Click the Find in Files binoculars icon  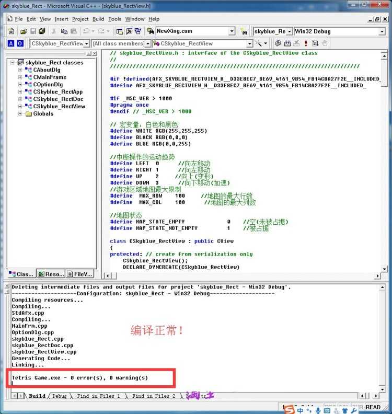point(151,31)
